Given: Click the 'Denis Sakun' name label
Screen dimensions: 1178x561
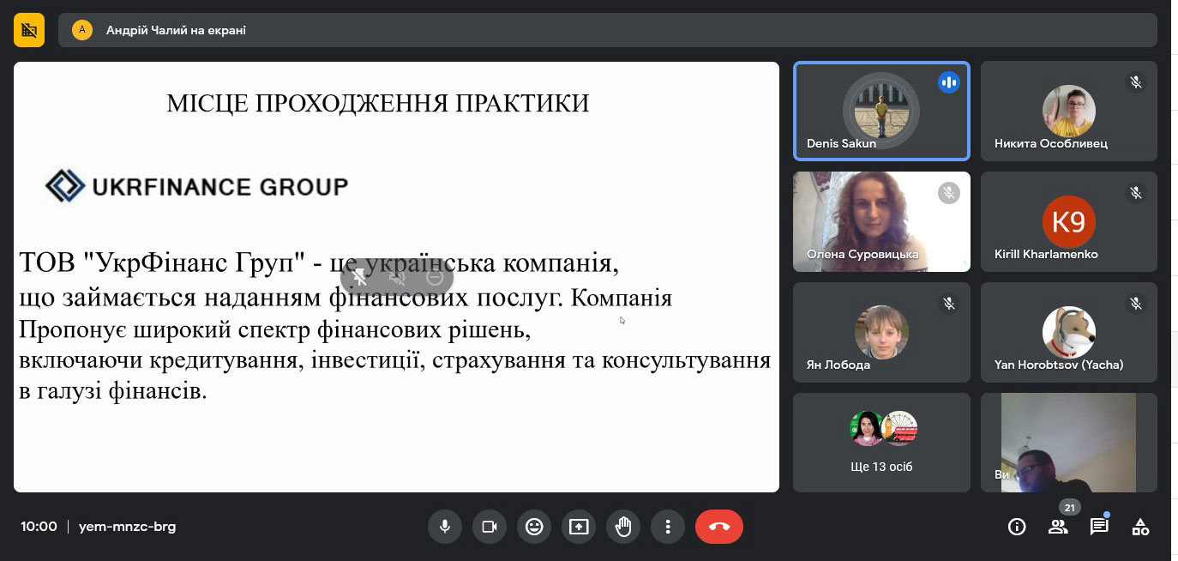Looking at the screenshot, I should [x=841, y=143].
